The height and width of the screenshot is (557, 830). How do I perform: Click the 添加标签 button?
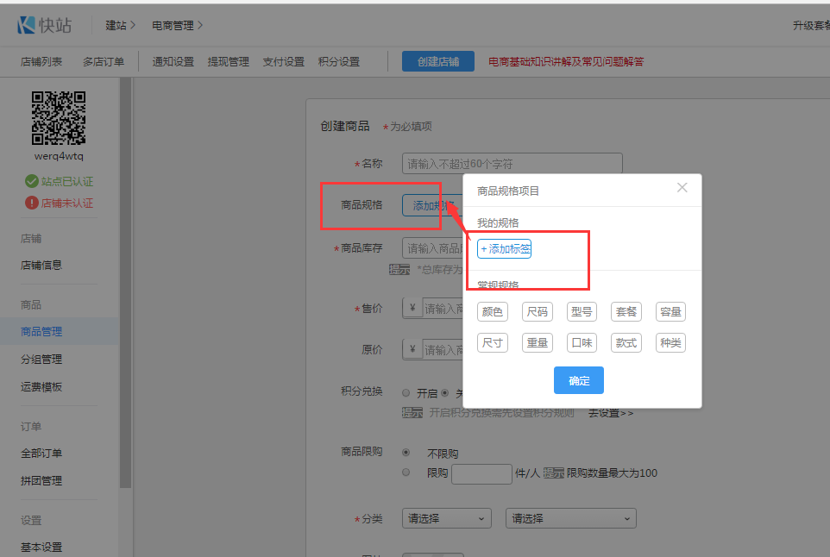point(506,249)
